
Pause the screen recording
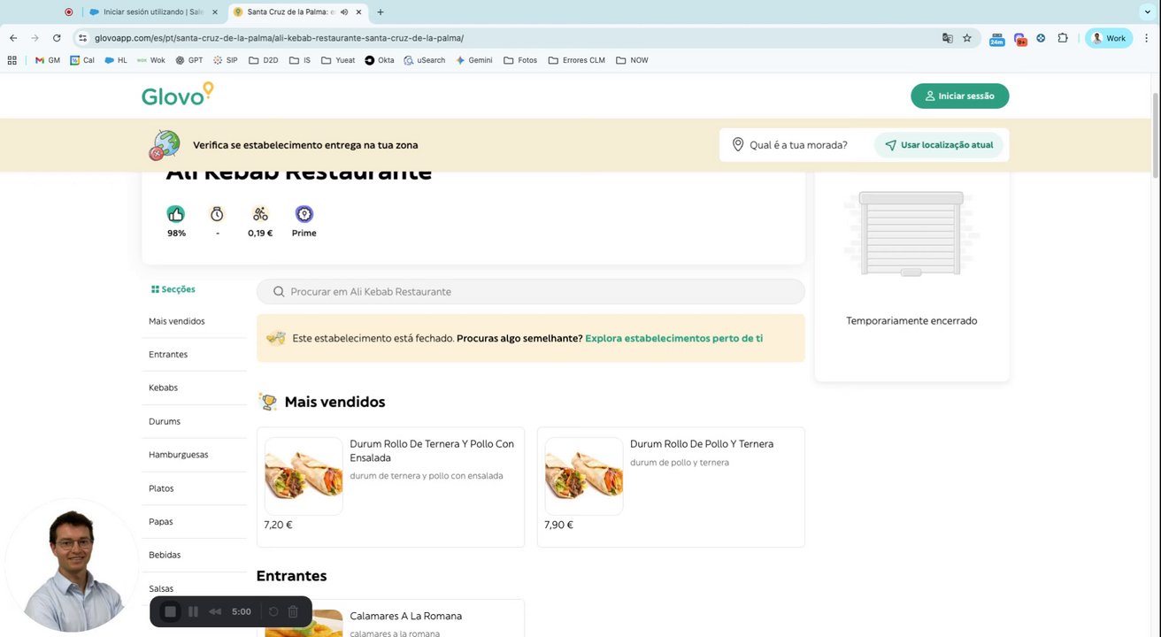click(x=193, y=611)
